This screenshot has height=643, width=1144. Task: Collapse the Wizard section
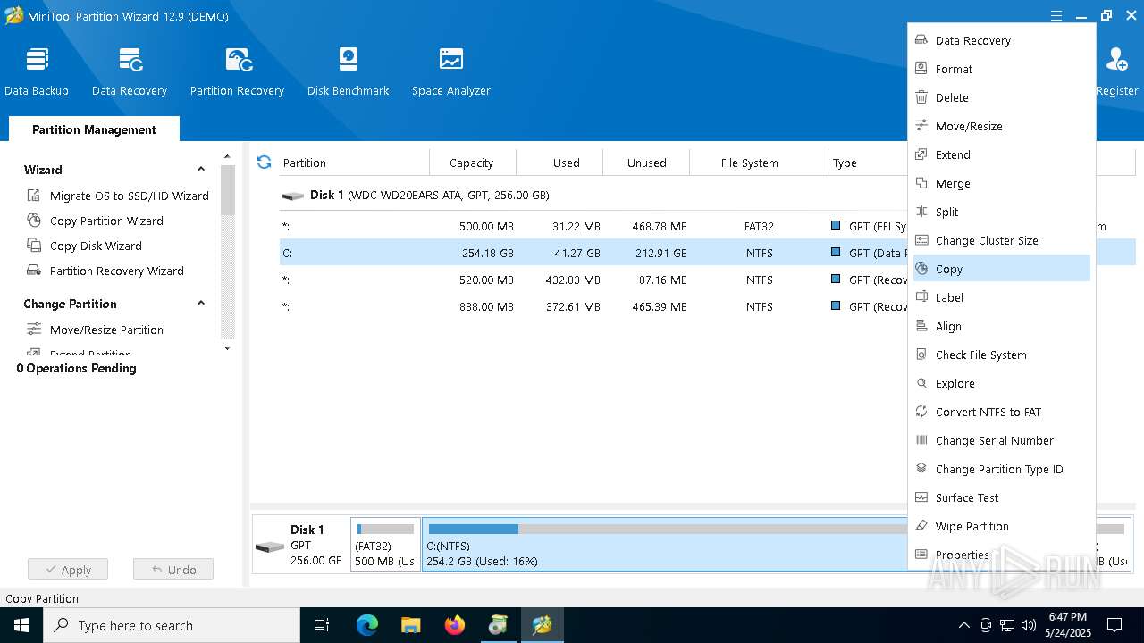tap(201, 170)
